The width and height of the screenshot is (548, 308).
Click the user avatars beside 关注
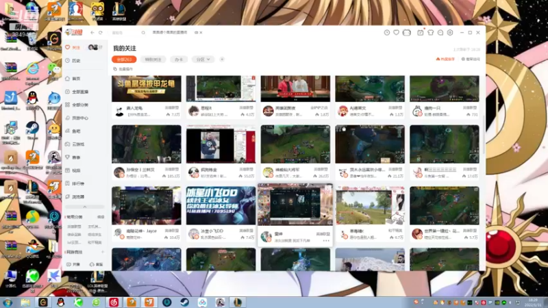(93, 47)
